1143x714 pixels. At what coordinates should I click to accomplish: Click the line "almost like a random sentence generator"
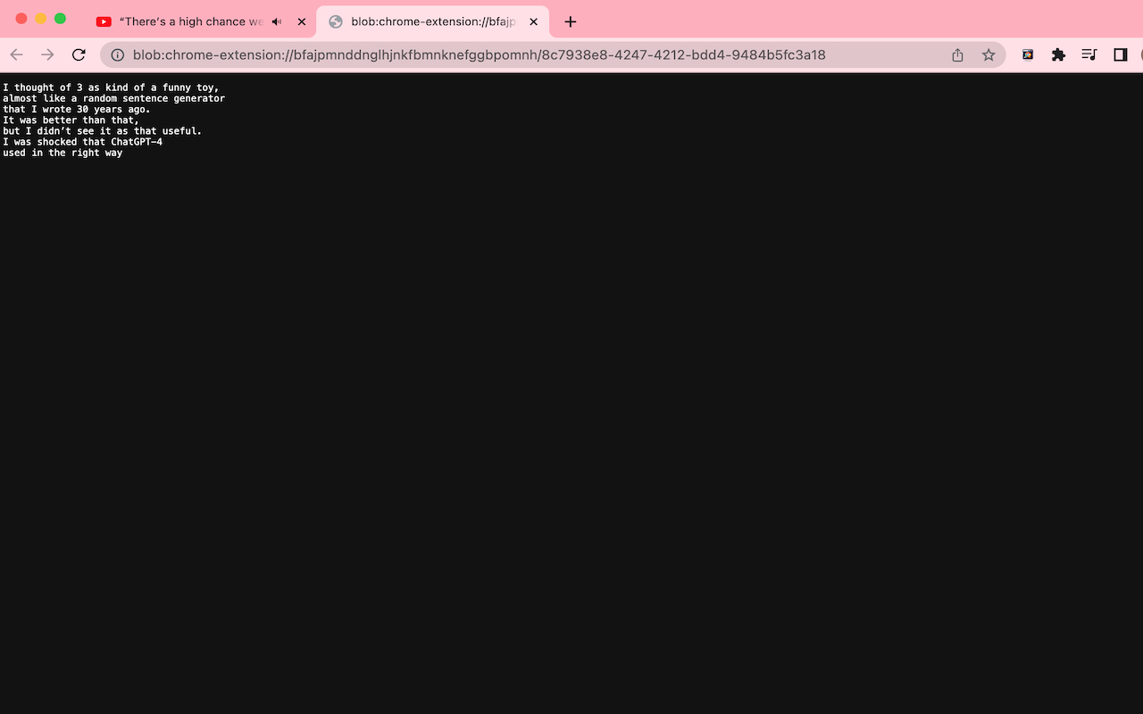(113, 98)
